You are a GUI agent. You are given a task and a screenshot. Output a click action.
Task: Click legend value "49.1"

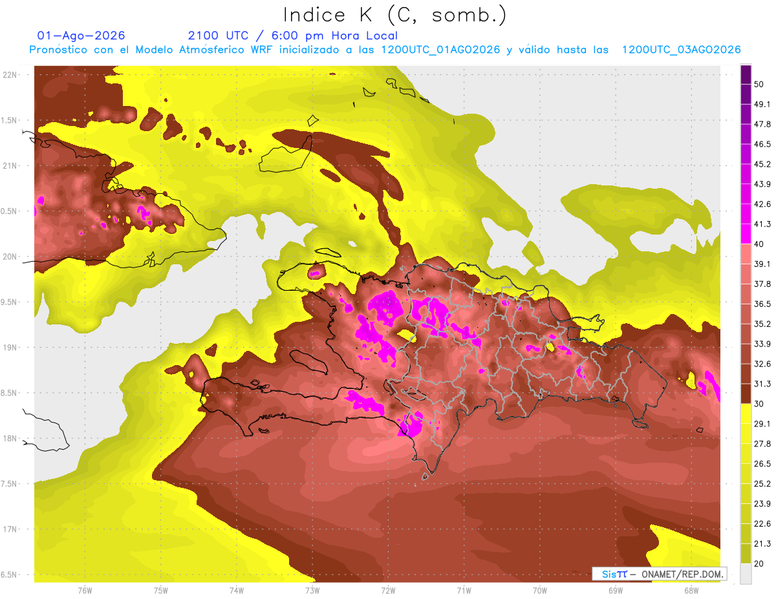pyautogui.click(x=762, y=104)
